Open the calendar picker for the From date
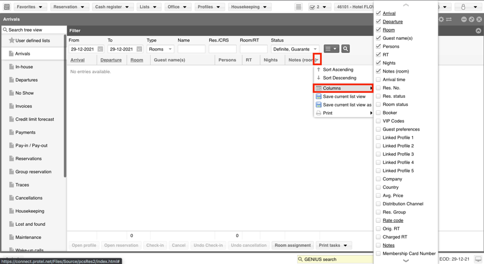484x264 pixels. click(x=100, y=49)
